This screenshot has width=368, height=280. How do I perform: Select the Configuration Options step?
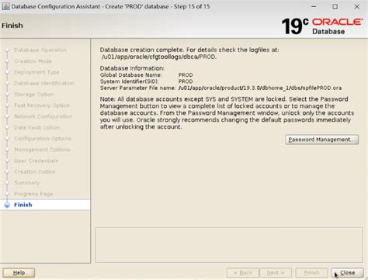[x=43, y=139]
